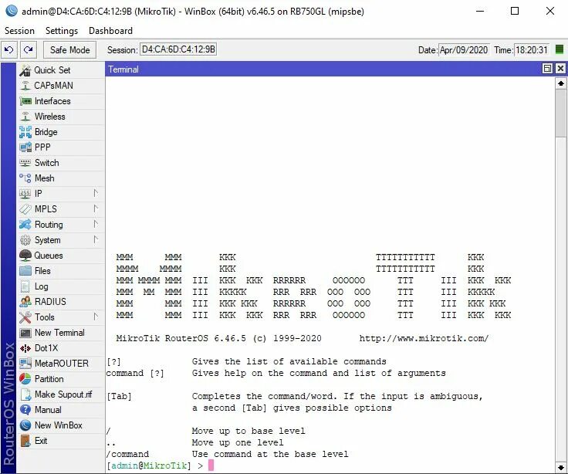Open the Quick Set icon

pyautogui.click(x=25, y=70)
